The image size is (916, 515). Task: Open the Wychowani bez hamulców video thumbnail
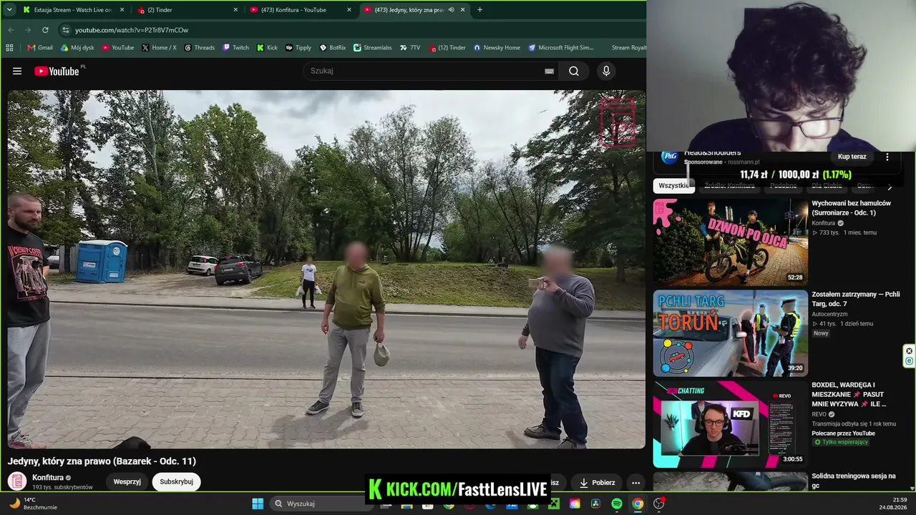730,242
